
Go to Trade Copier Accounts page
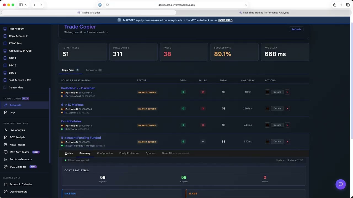click(24, 105)
